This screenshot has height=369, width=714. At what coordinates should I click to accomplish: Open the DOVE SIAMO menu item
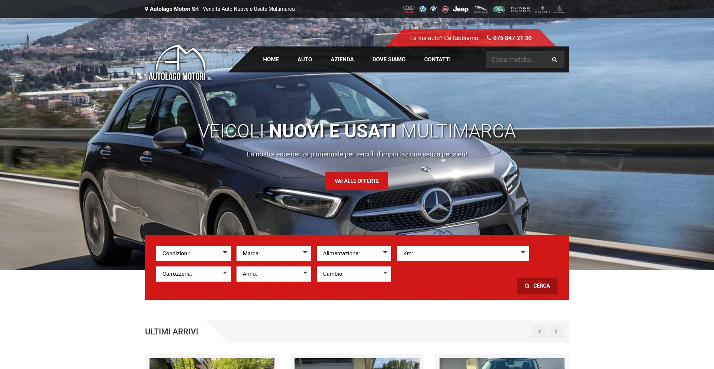(389, 59)
